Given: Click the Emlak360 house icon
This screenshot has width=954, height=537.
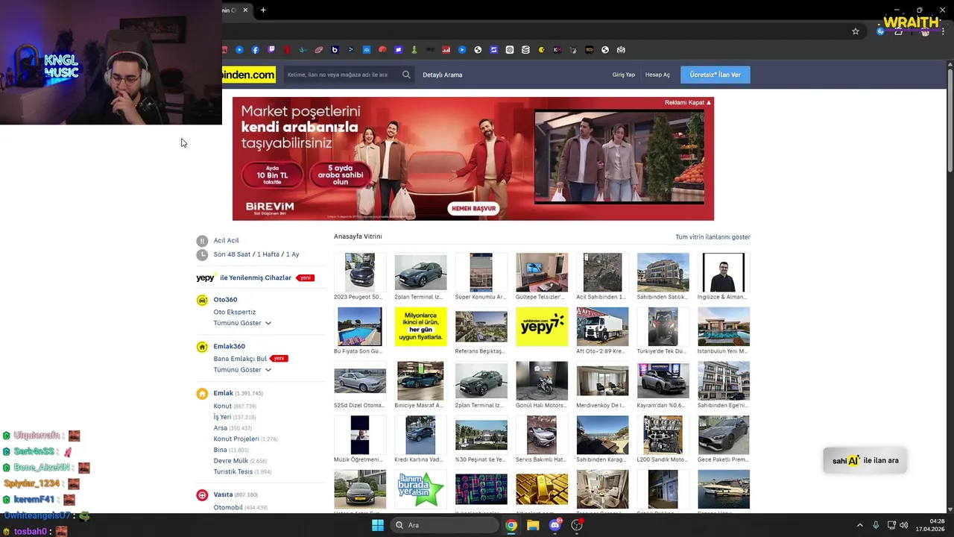Looking at the screenshot, I should point(202,347).
